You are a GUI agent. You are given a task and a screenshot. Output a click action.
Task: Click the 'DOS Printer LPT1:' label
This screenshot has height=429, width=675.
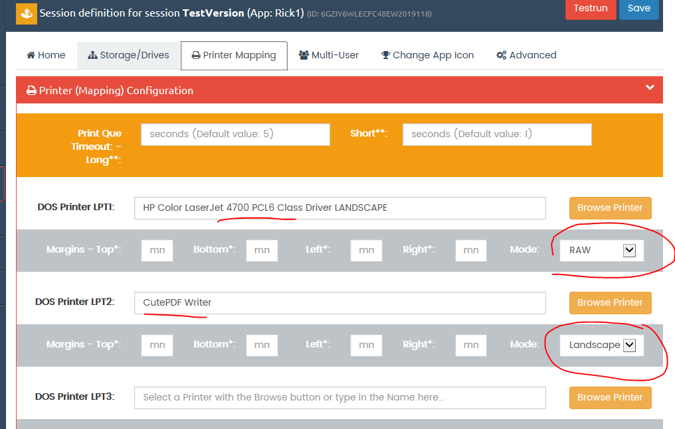point(76,207)
